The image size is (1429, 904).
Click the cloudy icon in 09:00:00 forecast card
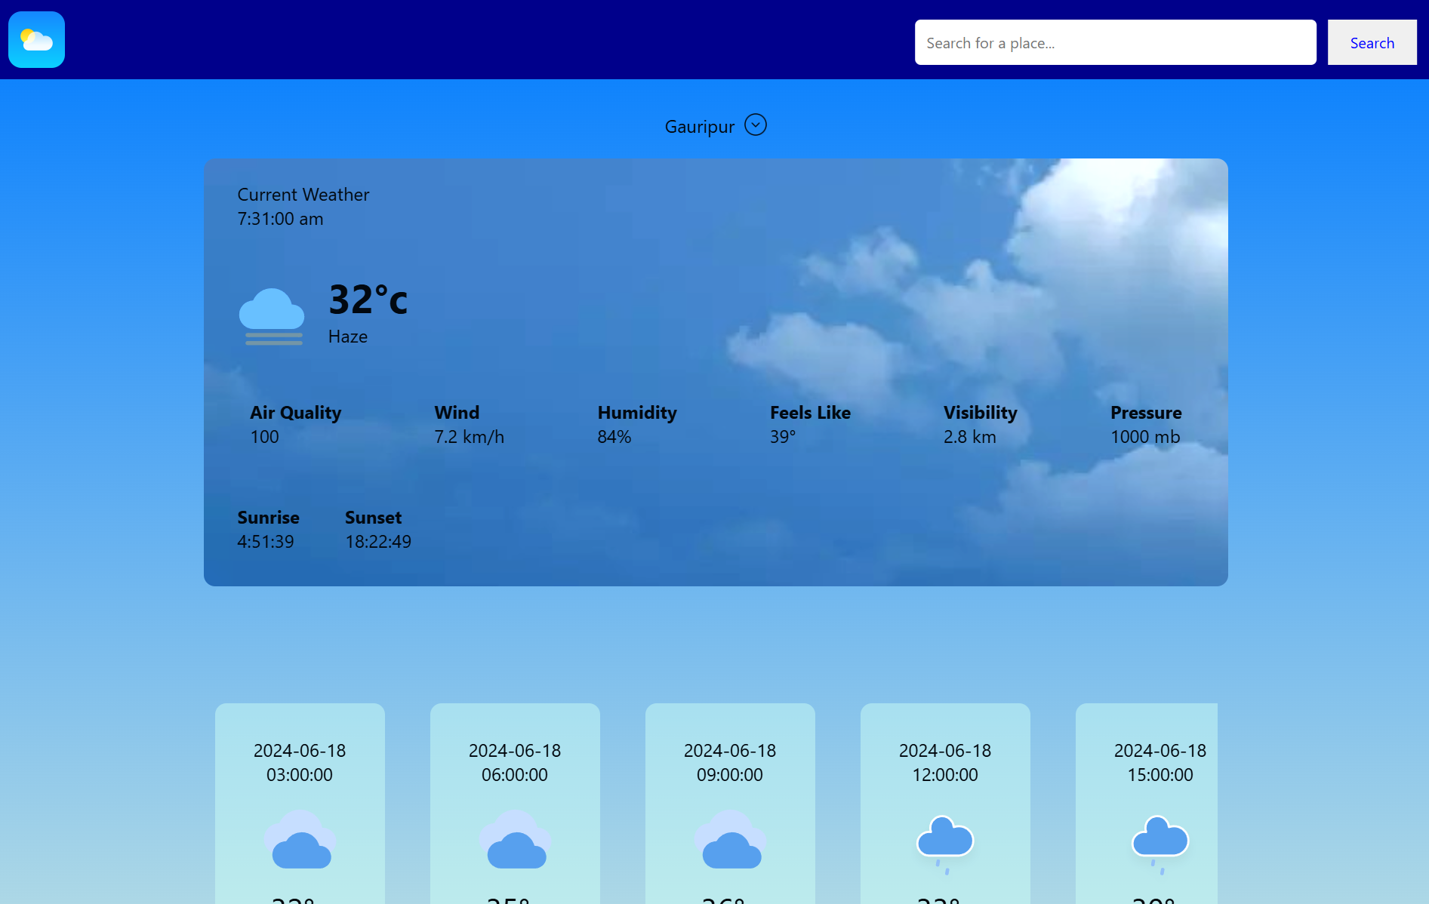(x=730, y=839)
